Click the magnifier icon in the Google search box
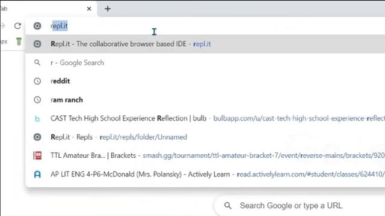Image resolution: width=385 pixels, height=216 pixels. 228,205
